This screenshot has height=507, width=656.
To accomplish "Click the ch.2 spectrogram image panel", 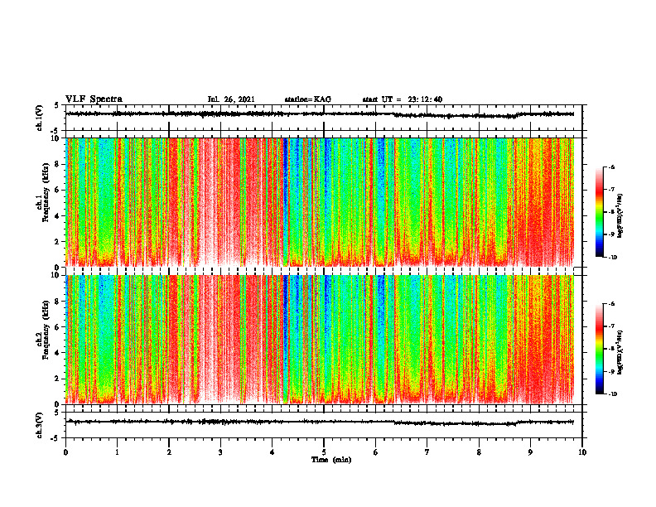I will point(320,340).
